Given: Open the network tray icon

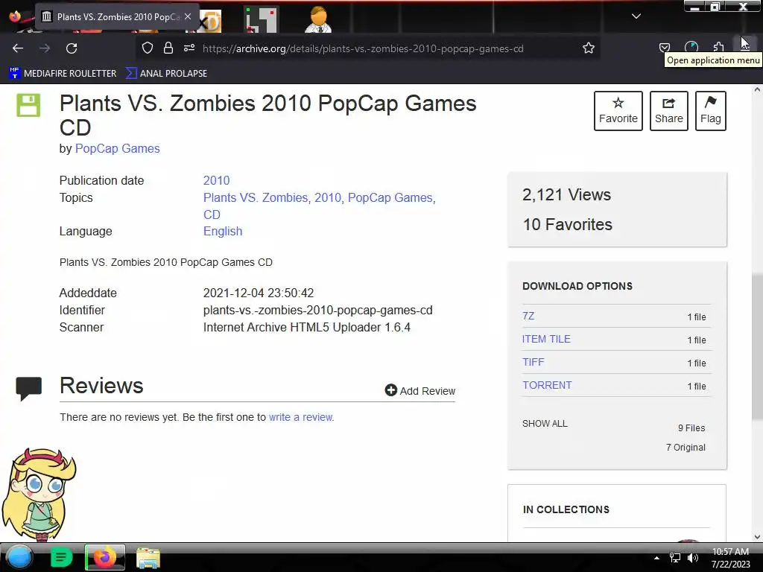Looking at the screenshot, I should 674,558.
